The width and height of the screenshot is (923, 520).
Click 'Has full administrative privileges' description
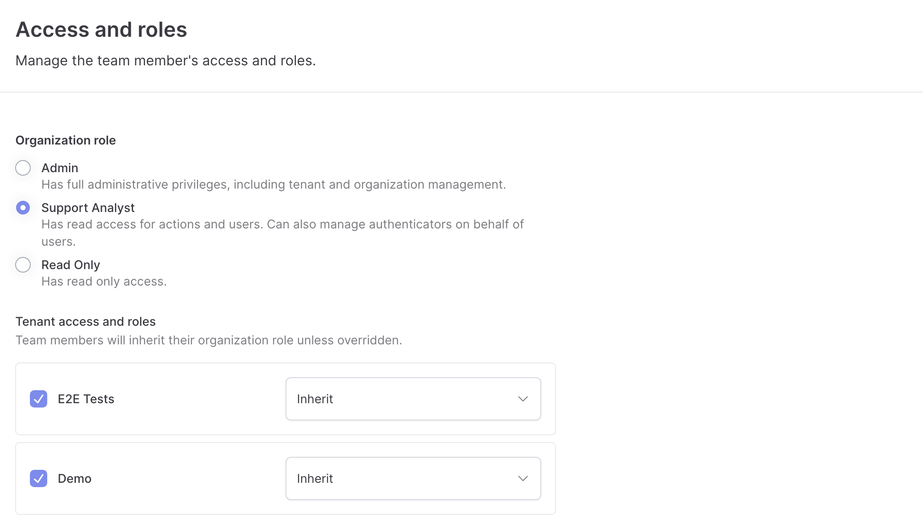(273, 185)
